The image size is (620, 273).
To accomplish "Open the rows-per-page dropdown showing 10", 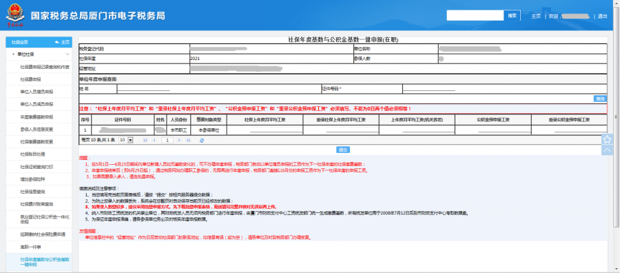I will point(126,140).
